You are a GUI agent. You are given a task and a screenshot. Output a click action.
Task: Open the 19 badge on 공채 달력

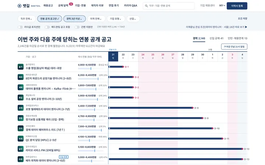click(71, 4)
